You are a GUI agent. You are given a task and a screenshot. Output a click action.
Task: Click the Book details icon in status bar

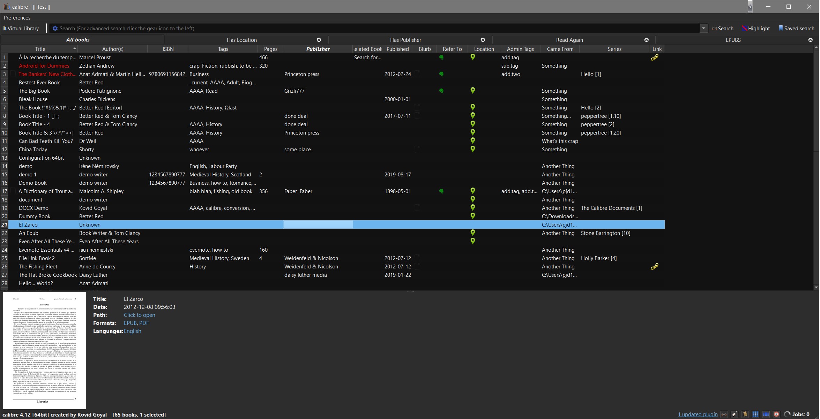[745, 414]
